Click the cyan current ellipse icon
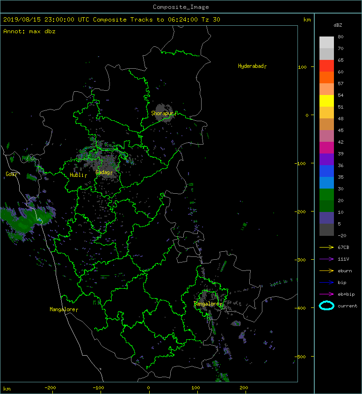 326,306
